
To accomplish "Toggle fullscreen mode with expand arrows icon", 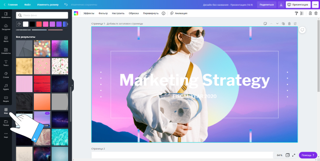I will pos(294,155).
